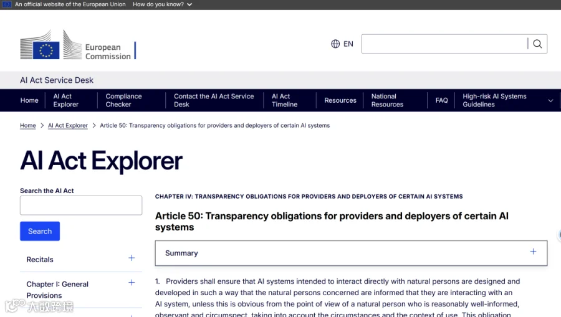This screenshot has height=317, width=561.
Task: Click the AI Act Service Desk title
Action: [x=57, y=80]
